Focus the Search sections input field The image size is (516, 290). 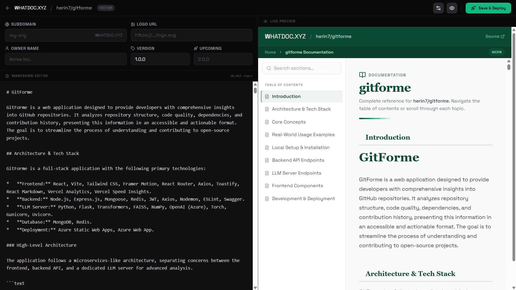[x=301, y=68]
